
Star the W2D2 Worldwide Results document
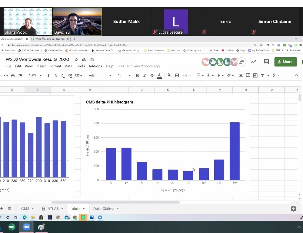[x=76, y=59]
